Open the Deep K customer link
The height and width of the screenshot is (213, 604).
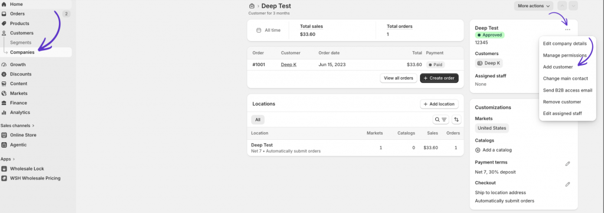click(288, 65)
